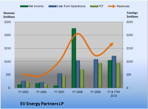
Task: Click the 'Earnings $millions' axis title
Action: [132, 15]
